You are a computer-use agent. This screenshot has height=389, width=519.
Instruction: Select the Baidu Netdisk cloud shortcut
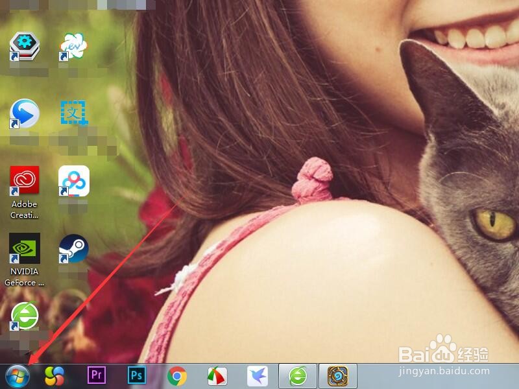74,181
